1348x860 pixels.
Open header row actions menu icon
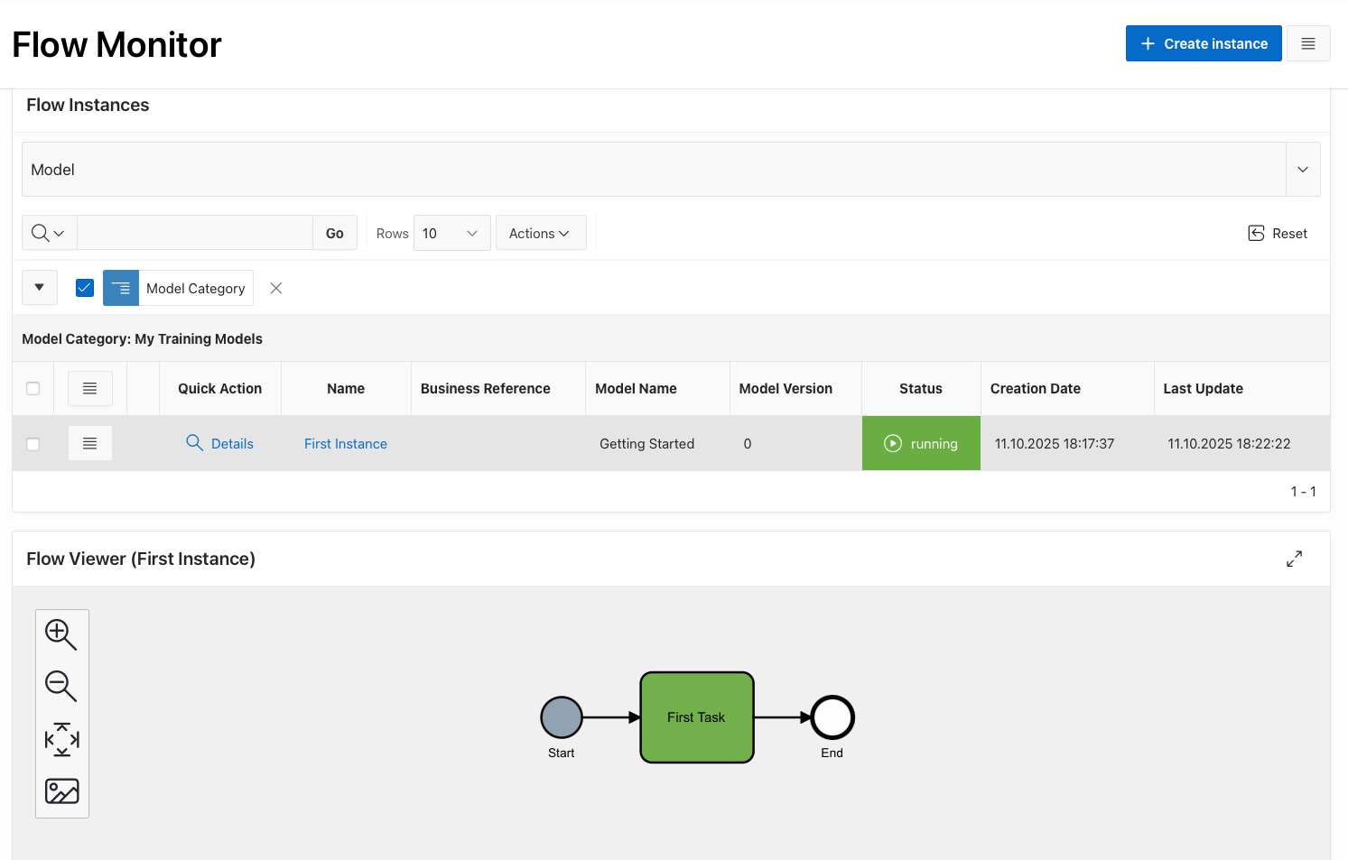(x=90, y=389)
